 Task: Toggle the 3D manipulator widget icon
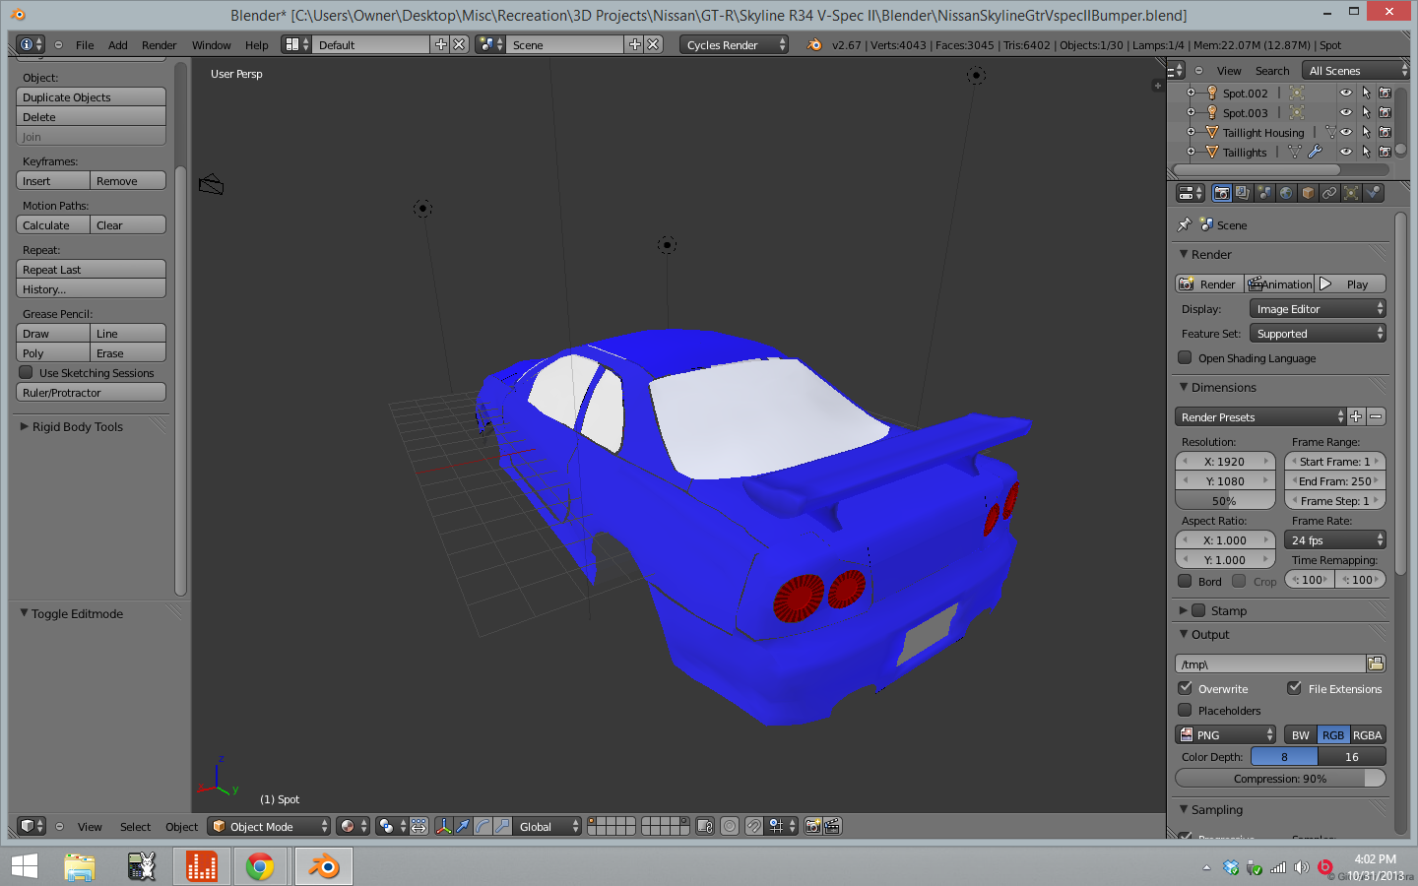coord(444,826)
